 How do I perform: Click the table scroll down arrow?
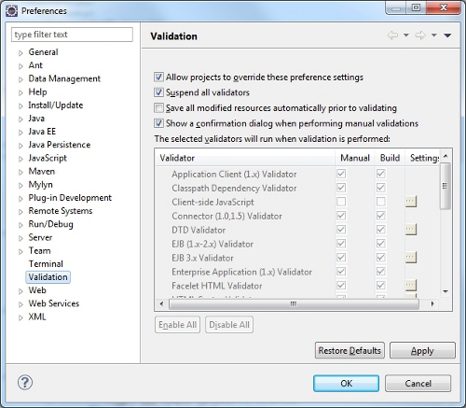tap(445, 291)
